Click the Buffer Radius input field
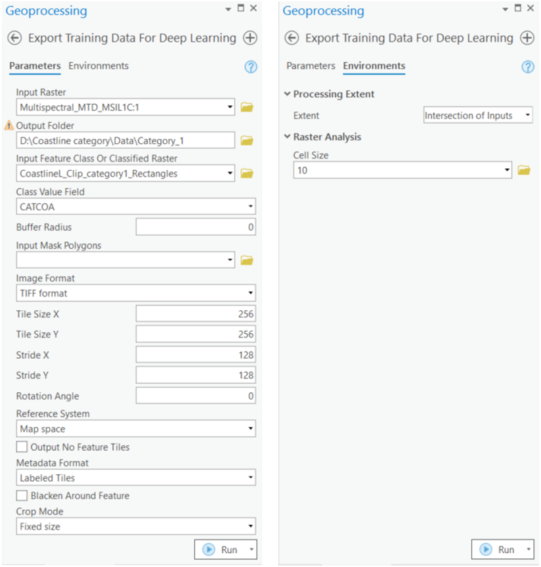Screen dimensions: 541x567 tap(195, 227)
